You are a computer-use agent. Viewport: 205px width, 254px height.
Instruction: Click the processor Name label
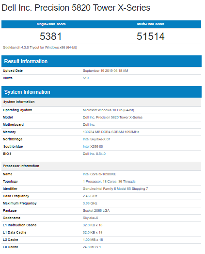8,174
